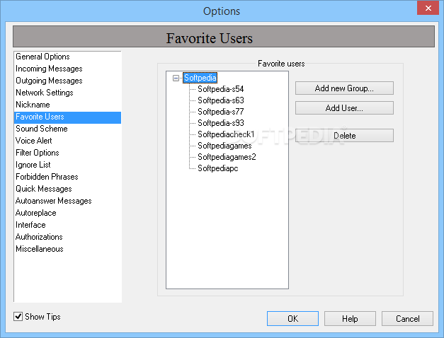Choose Softpediacheck1 in favorites
The image size is (444, 338).
coord(226,134)
